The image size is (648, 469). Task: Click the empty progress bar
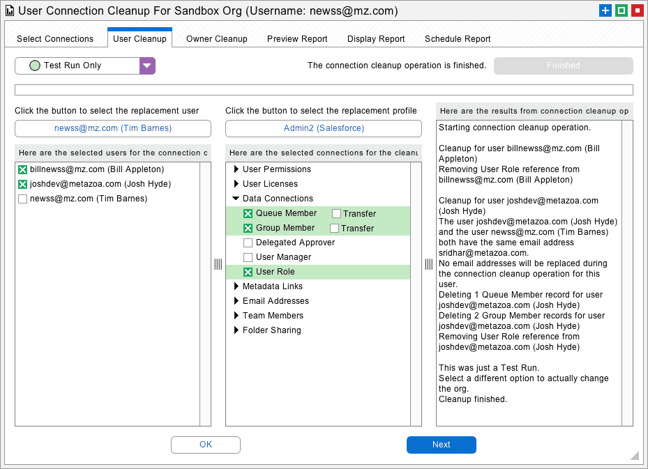tap(324, 90)
